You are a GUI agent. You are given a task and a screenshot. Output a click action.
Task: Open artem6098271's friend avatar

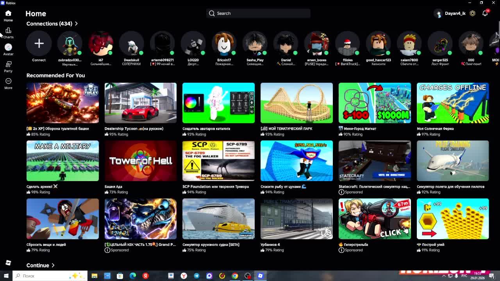click(162, 43)
